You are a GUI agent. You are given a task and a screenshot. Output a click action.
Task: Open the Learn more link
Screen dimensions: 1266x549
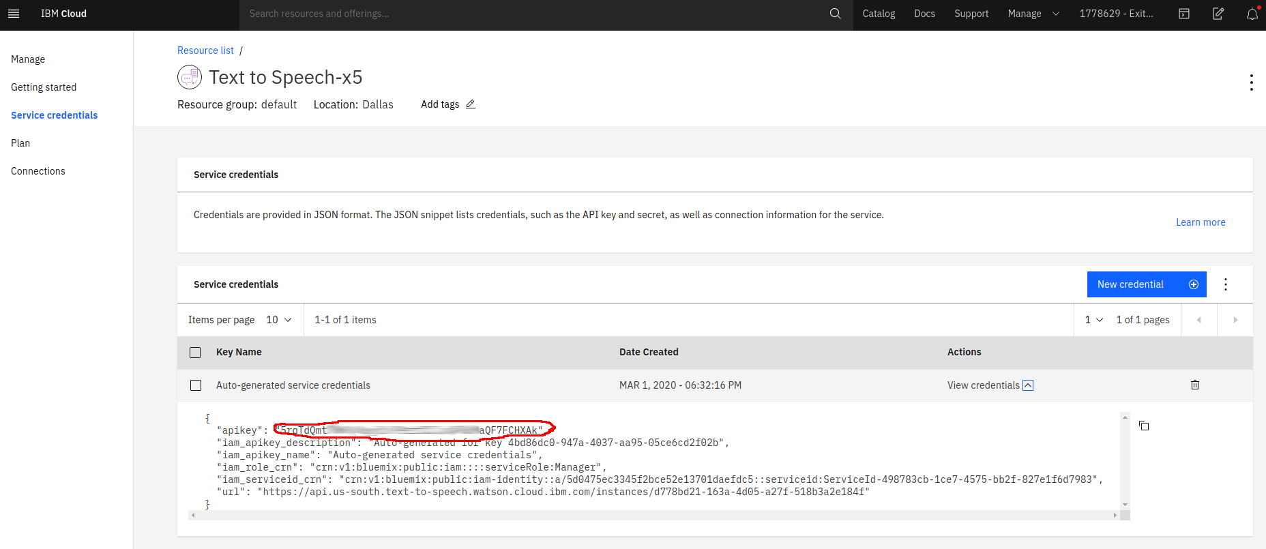(x=1201, y=222)
